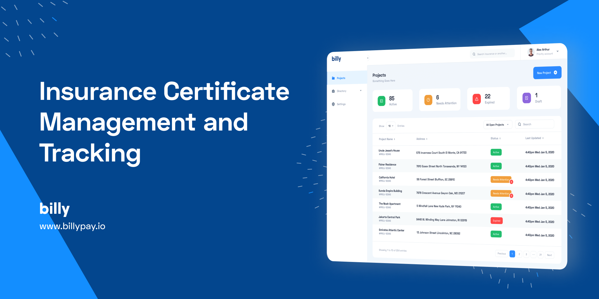
Task: Click the Active status badge for Uncle Jesse's House
Action: coord(496,152)
